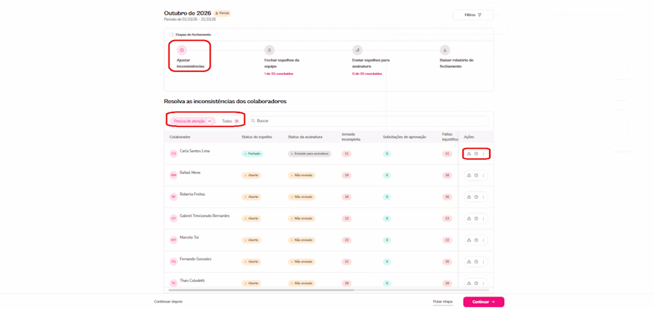Open the kebab menu for Roberta Freitas
The width and height of the screenshot is (654, 309).
click(x=483, y=197)
